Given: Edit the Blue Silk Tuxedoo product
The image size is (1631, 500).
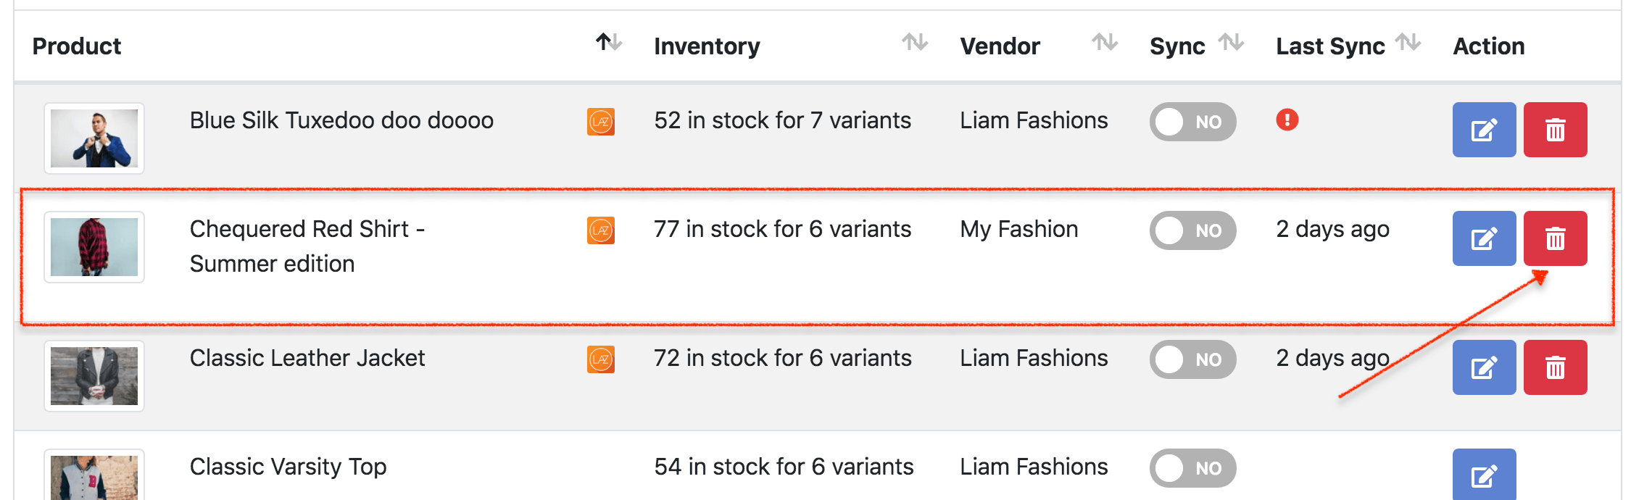Looking at the screenshot, I should (x=1483, y=130).
